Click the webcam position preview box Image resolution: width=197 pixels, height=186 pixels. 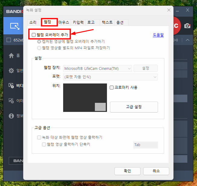point(85,98)
